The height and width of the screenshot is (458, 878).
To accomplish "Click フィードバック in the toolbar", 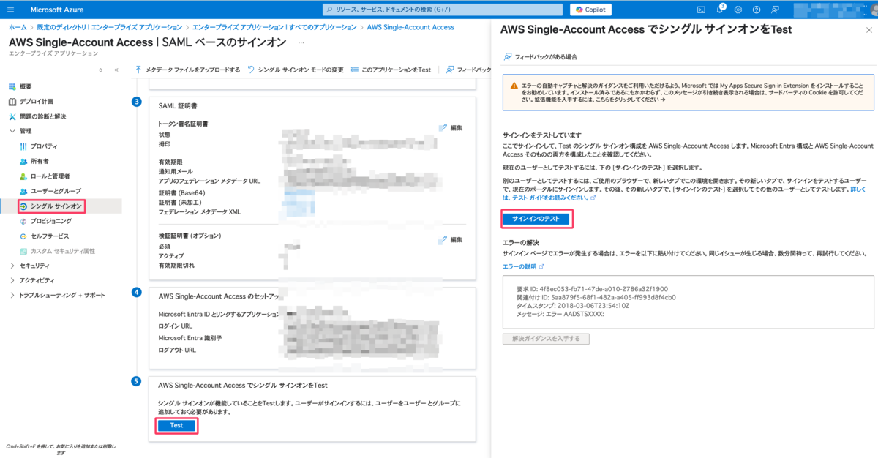I will pyautogui.click(x=468, y=70).
